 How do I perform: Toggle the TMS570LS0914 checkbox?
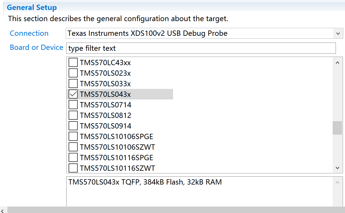[x=73, y=126]
